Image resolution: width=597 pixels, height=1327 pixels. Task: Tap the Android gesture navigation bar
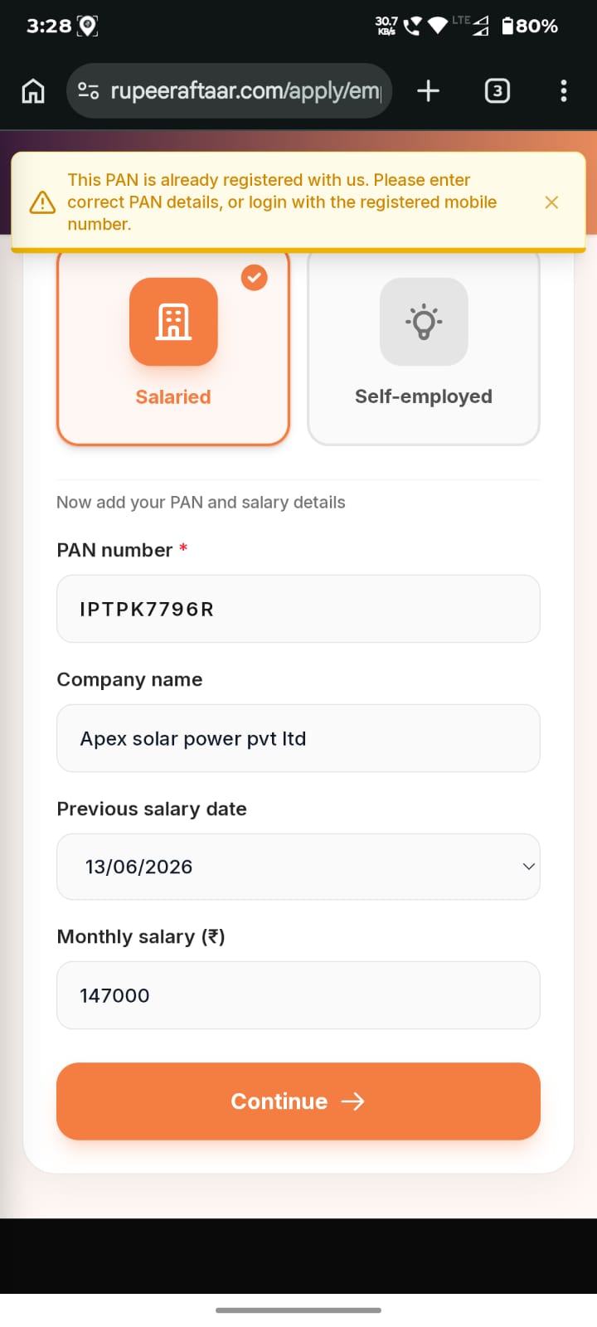pos(298,1310)
